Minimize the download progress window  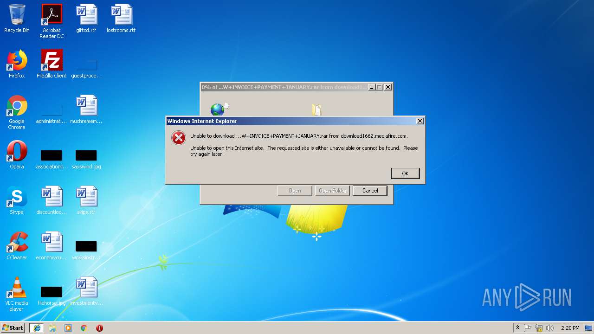tap(372, 87)
